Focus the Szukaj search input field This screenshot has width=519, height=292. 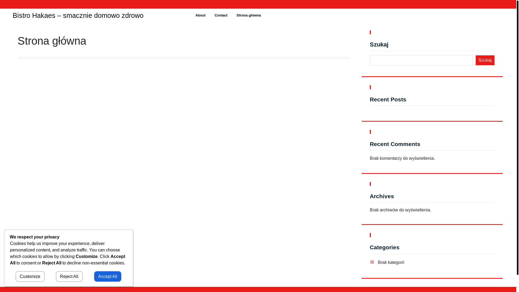[x=421, y=60]
